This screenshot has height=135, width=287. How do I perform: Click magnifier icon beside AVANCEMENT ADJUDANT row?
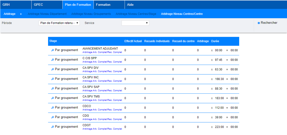coord(53,50)
